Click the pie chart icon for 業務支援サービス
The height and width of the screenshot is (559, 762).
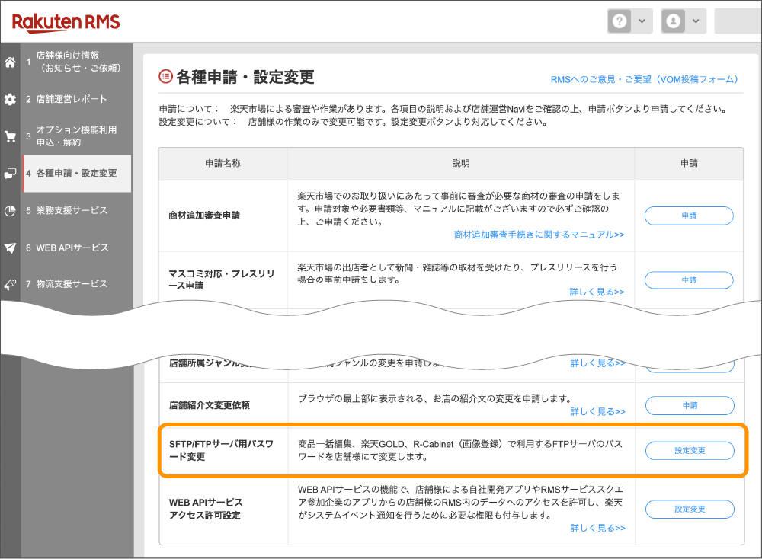click(10, 211)
